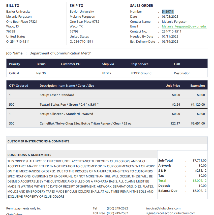Click the FOB column header
Viewport: 214px width, 215px height.
tap(177, 64)
